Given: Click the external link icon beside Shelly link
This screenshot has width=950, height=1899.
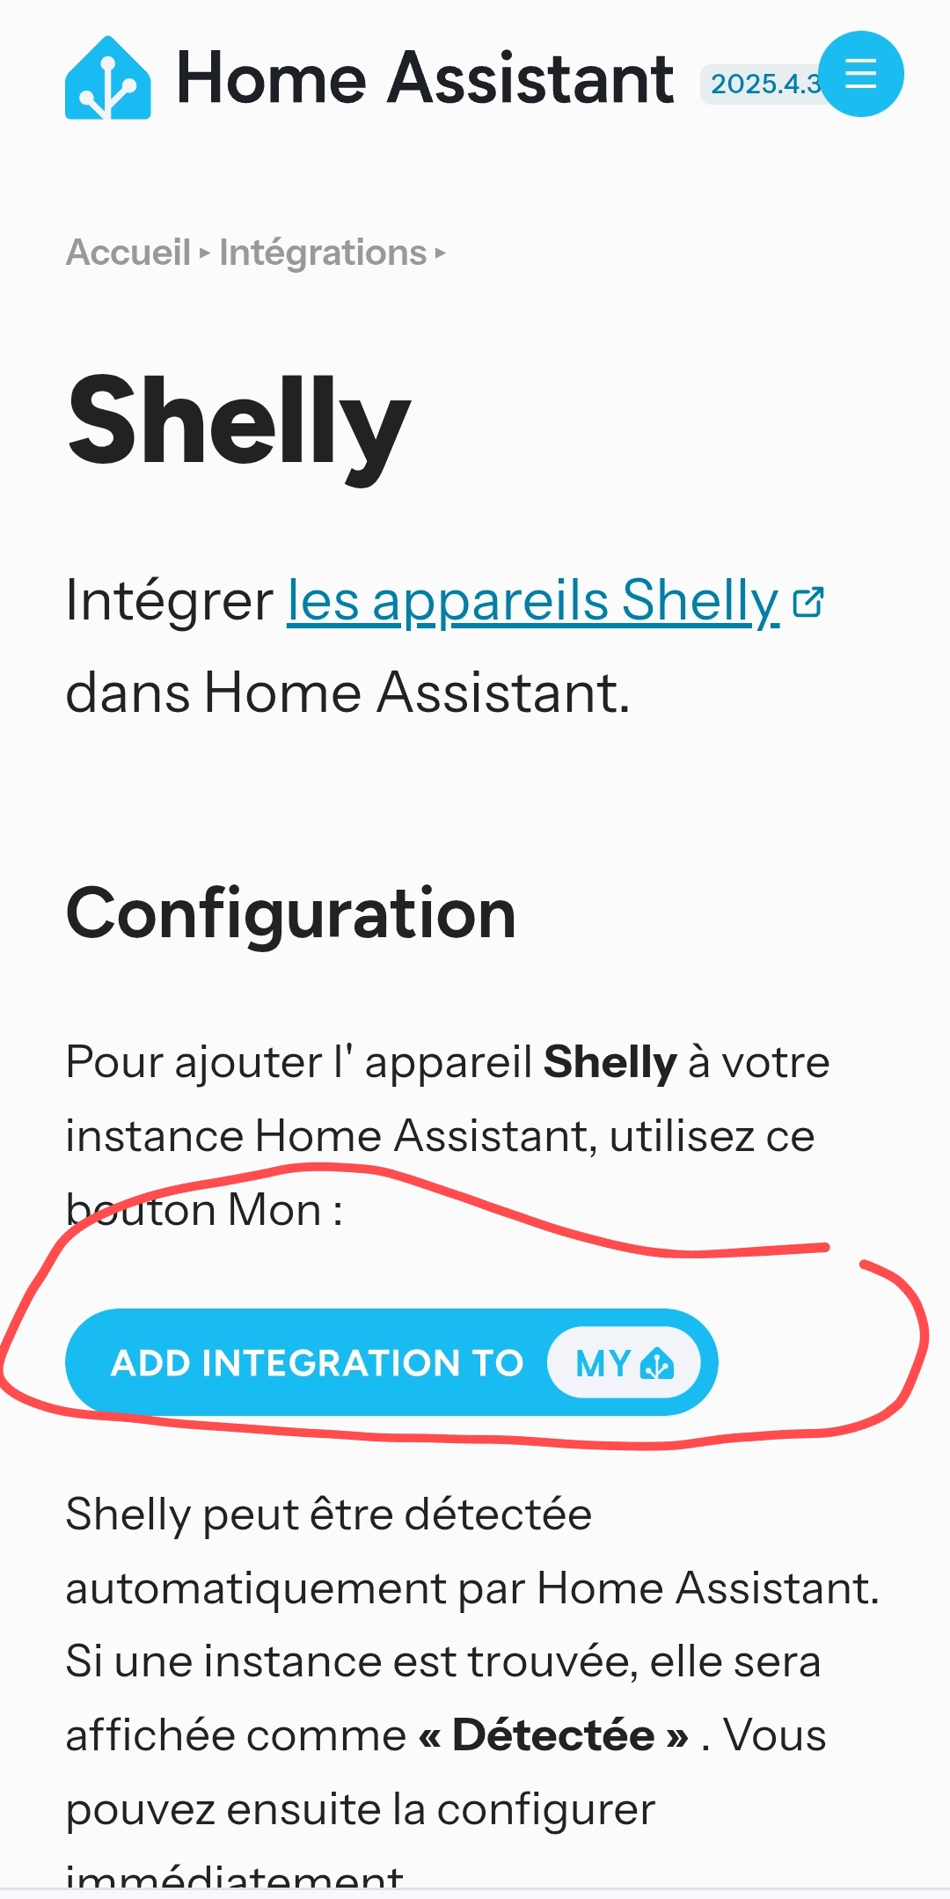Looking at the screenshot, I should pyautogui.click(x=808, y=603).
